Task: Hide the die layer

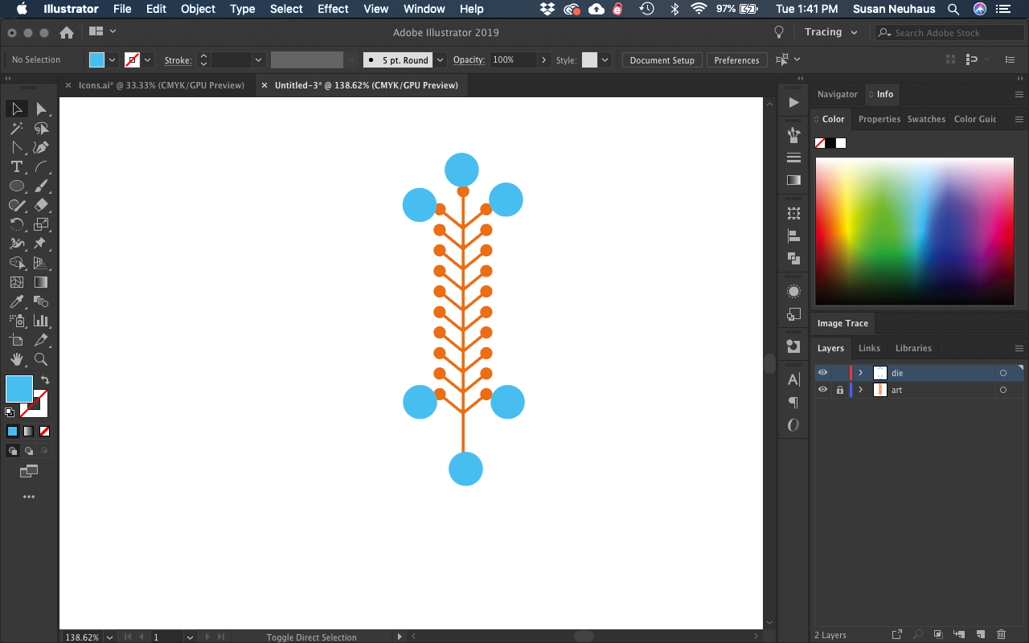Action: tap(822, 372)
